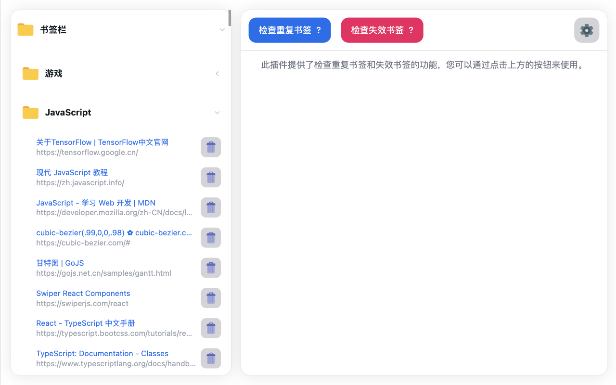Collapse the JavaScript folder
Viewport: 616px width, 385px height.
tap(217, 112)
